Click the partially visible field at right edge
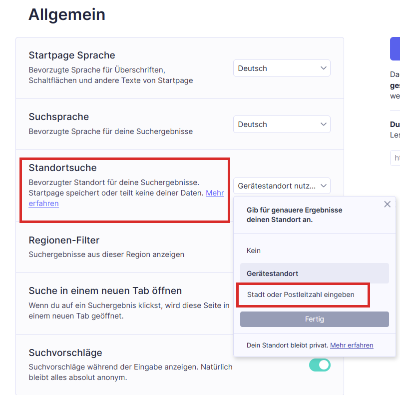Screen dimensions: 406x395 (398, 158)
